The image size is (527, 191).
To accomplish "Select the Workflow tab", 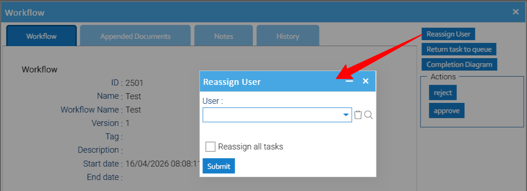I will 41,36.
